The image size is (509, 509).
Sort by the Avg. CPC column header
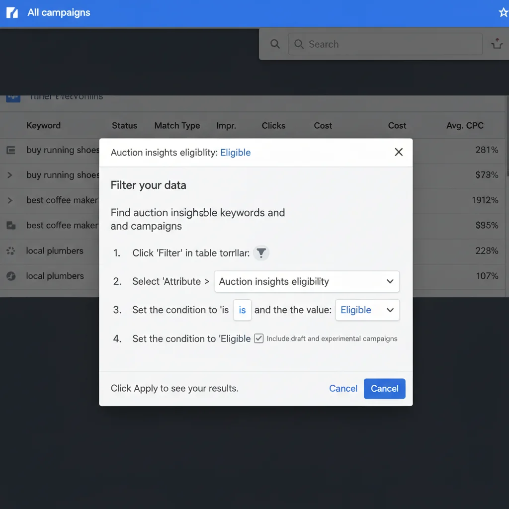click(x=465, y=126)
